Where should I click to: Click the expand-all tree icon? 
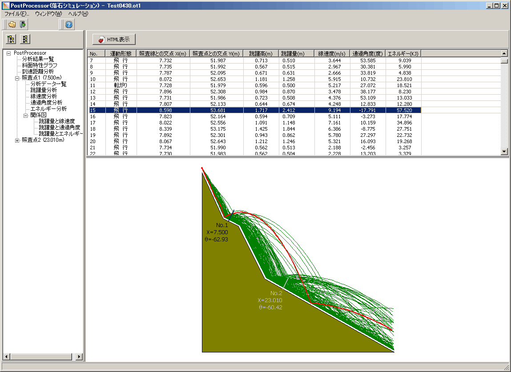pos(11,40)
